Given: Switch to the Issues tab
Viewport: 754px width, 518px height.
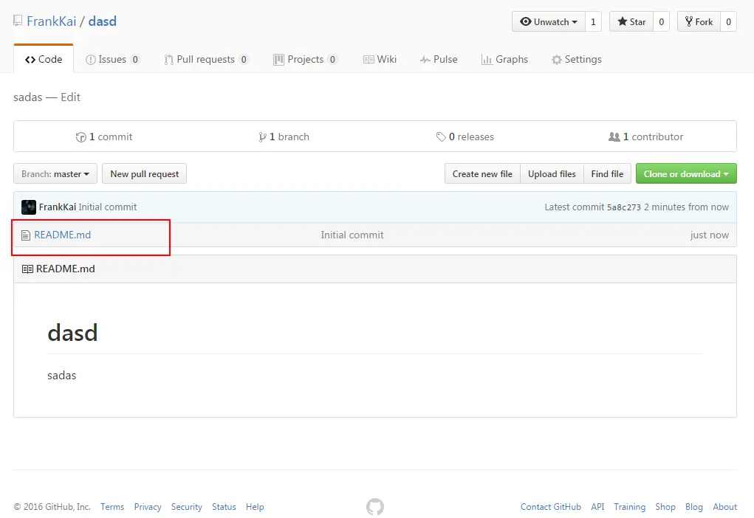Looking at the screenshot, I should click(x=112, y=59).
